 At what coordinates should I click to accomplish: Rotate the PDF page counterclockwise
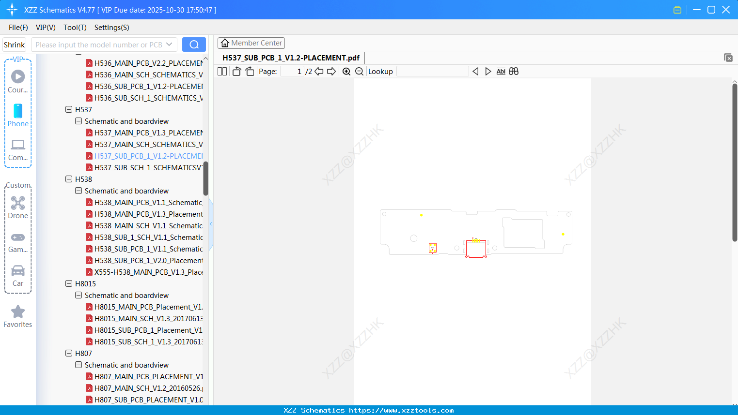[x=236, y=71]
